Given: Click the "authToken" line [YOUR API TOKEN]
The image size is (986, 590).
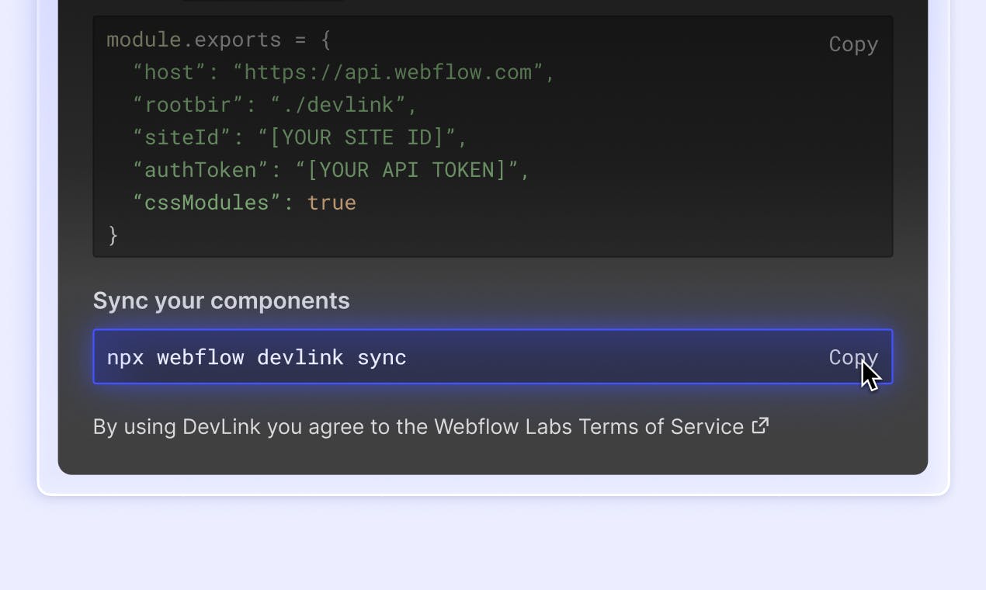Looking at the screenshot, I should [331, 170].
